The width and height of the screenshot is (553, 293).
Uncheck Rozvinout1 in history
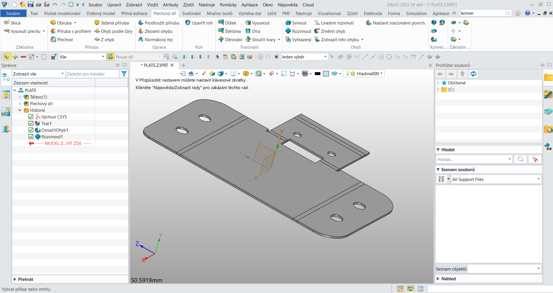pyautogui.click(x=31, y=137)
